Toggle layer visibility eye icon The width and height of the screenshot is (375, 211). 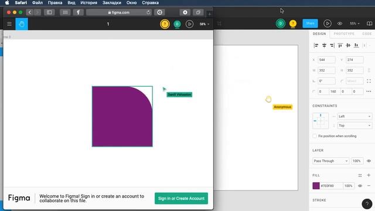(x=369, y=161)
